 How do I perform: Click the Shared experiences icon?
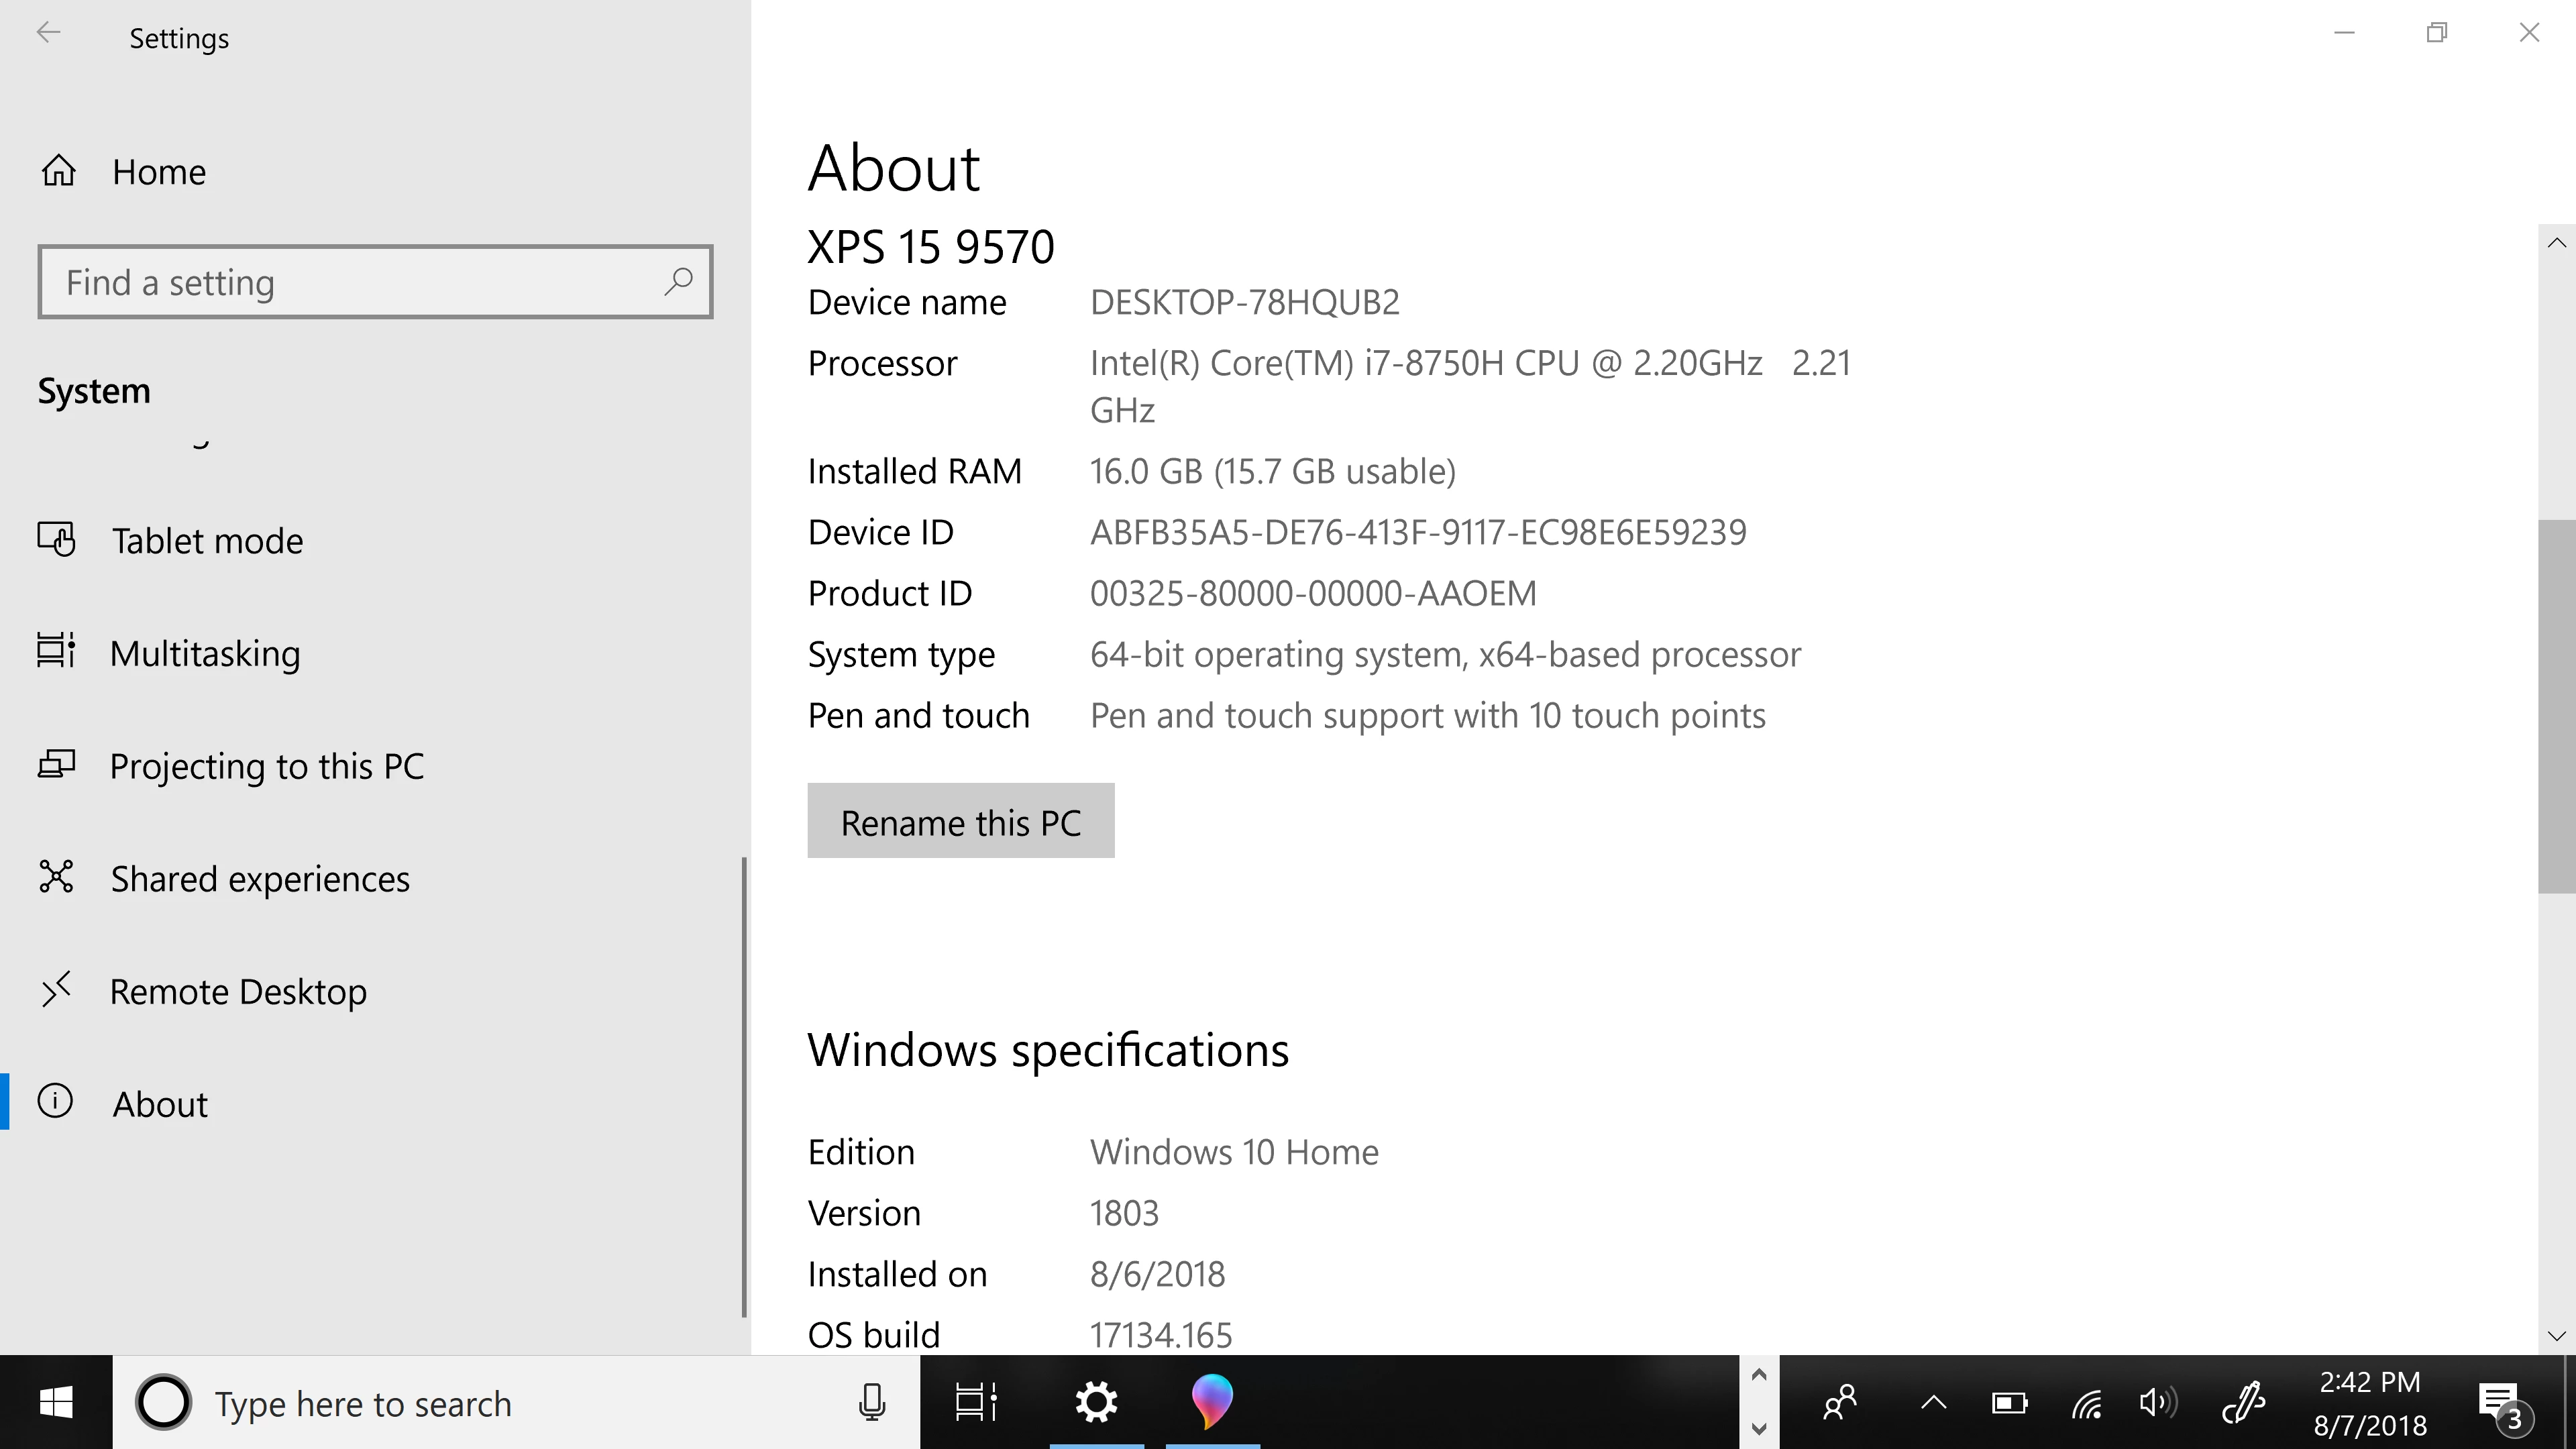click(x=56, y=877)
